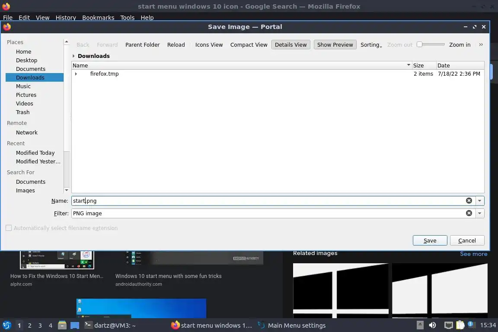
Task: Expand the Downloads breadcrumb arrow
Action: click(73, 56)
